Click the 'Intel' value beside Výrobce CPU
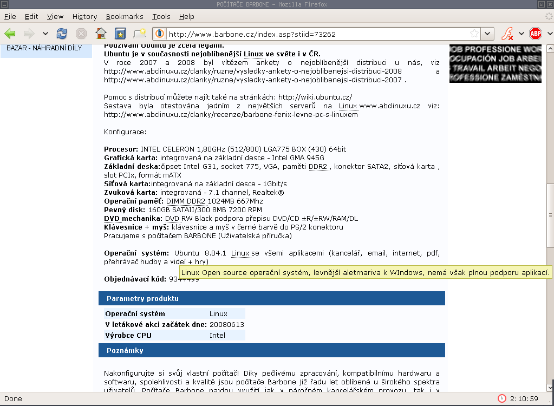Image resolution: width=554 pixels, height=406 pixels. click(217, 336)
